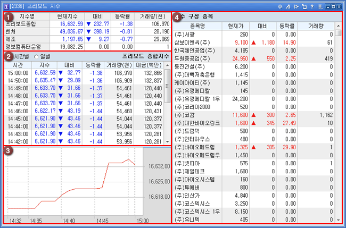Select the 일별 radio button
The width and height of the screenshot is (346, 228).
37,56
